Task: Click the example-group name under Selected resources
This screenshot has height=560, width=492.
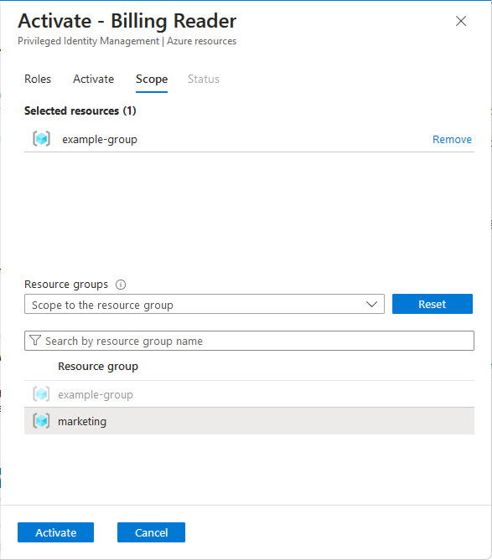Action: click(100, 139)
